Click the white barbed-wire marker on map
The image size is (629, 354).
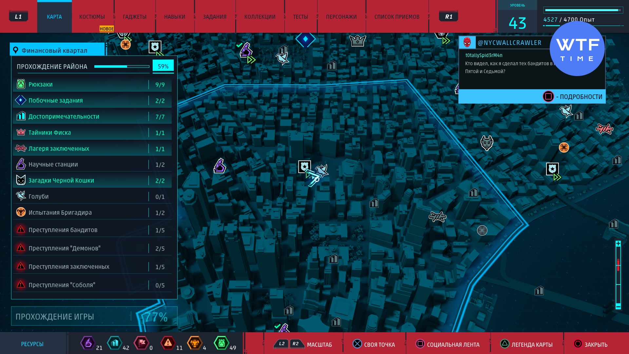(x=437, y=217)
